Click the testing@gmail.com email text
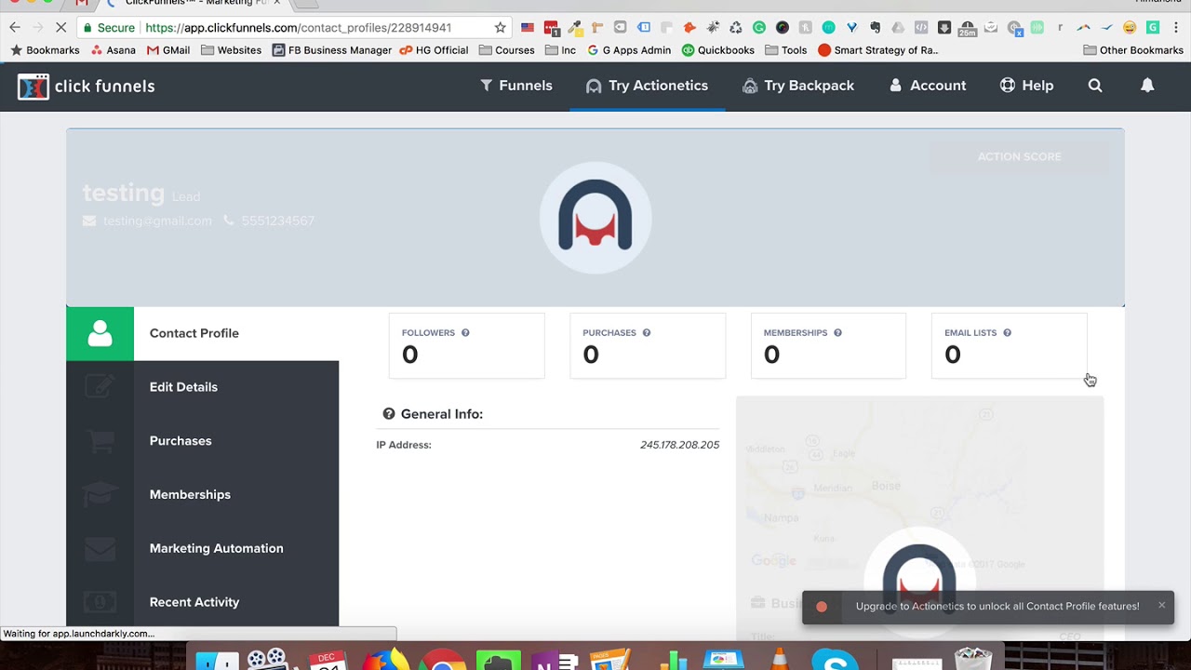 (157, 221)
